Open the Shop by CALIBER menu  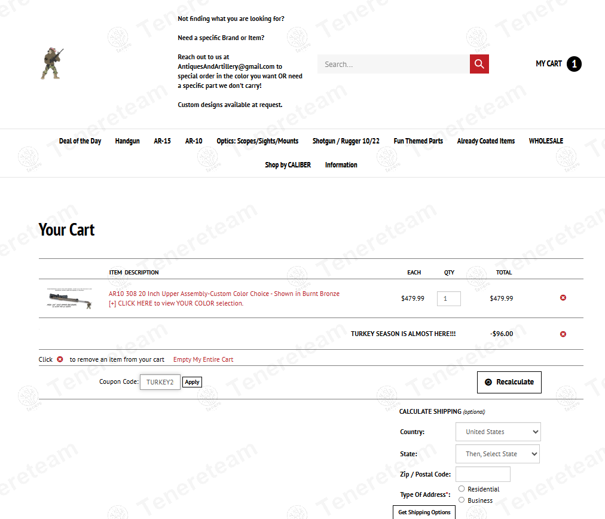tap(288, 165)
